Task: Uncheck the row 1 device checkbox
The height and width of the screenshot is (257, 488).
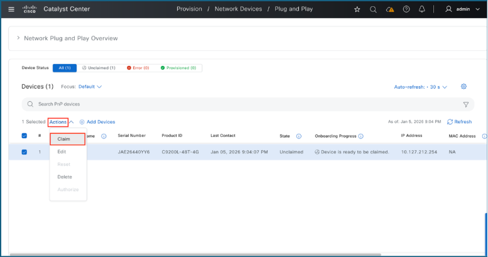Action: pyautogui.click(x=24, y=152)
